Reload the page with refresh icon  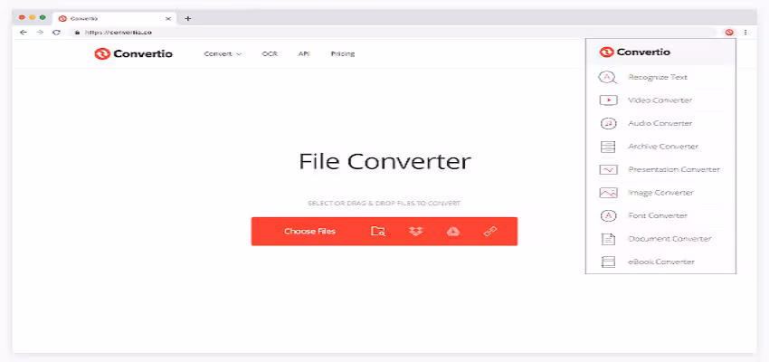[x=56, y=33]
